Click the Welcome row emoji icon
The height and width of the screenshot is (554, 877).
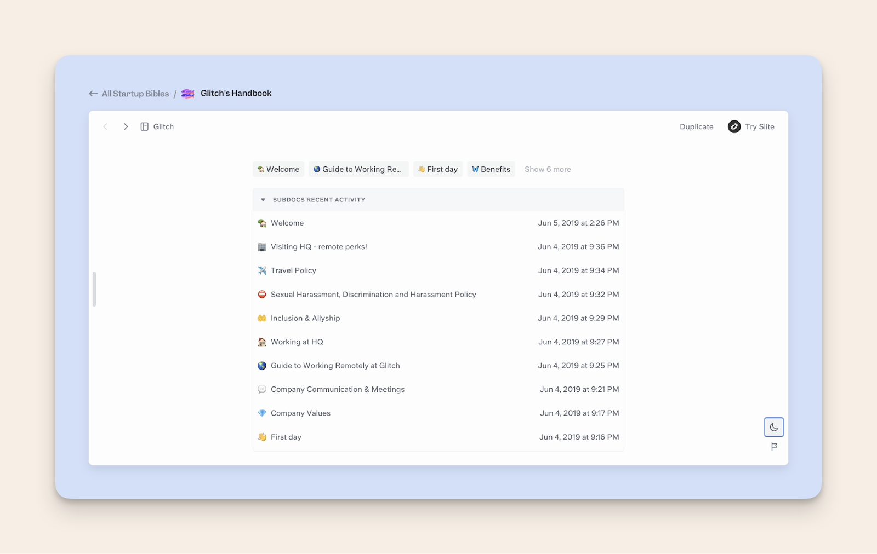[x=262, y=223]
